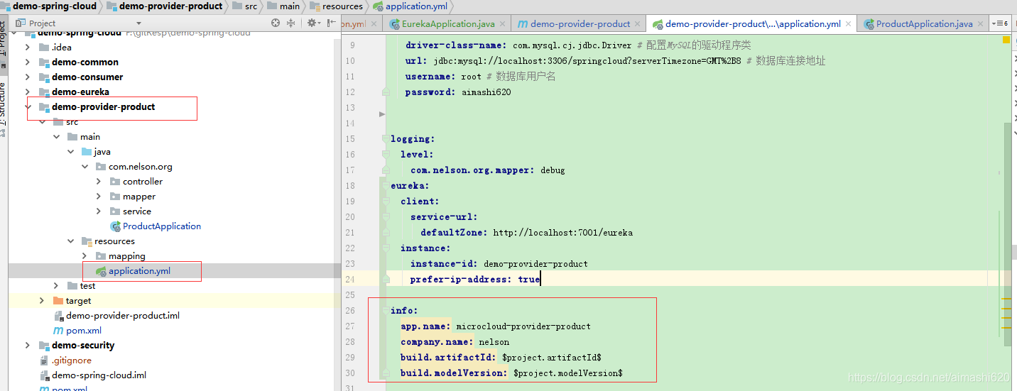Close the ProductApplication.java tab

click(x=981, y=24)
